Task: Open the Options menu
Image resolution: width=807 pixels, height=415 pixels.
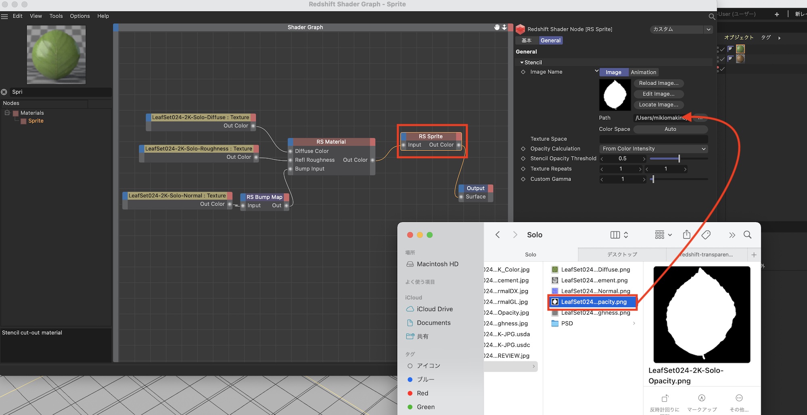Action: (79, 16)
